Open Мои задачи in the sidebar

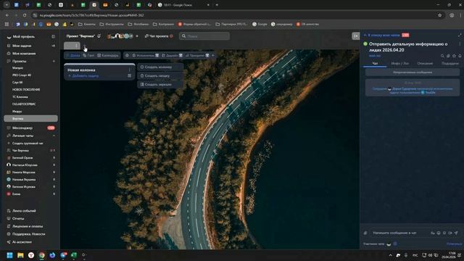22,46
